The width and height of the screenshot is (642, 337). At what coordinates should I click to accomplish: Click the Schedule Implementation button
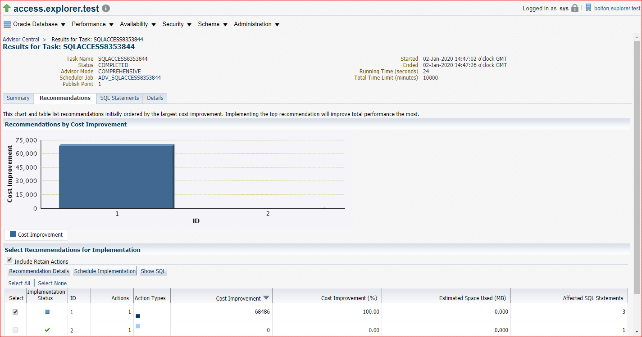105,271
